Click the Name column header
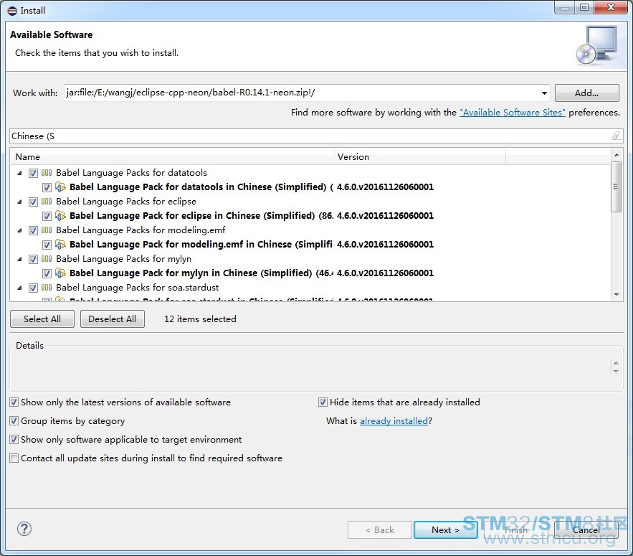This screenshot has width=633, height=556. pos(171,157)
